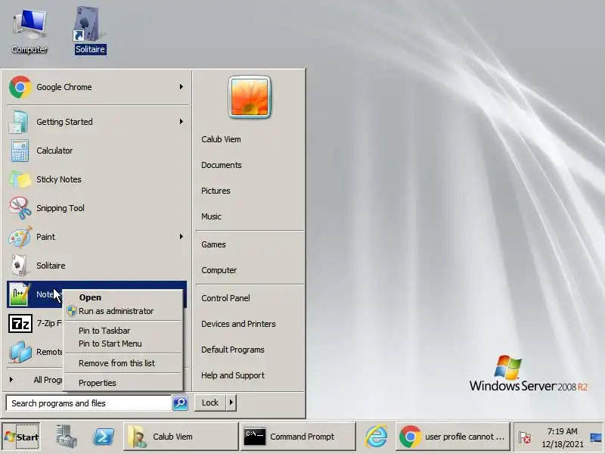
Task: Open the Calub Viem user folder link
Action: pos(221,139)
